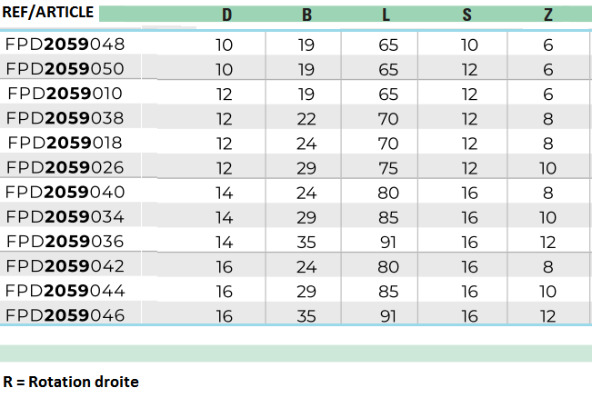Select the FPD2059044 reference cell
This screenshot has width=592, height=398.
[x=65, y=291]
